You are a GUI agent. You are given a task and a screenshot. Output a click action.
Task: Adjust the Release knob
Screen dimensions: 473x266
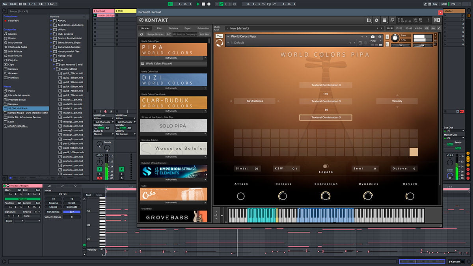click(x=283, y=196)
